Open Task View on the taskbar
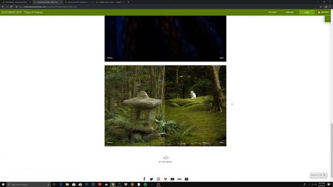 [x=54, y=184]
